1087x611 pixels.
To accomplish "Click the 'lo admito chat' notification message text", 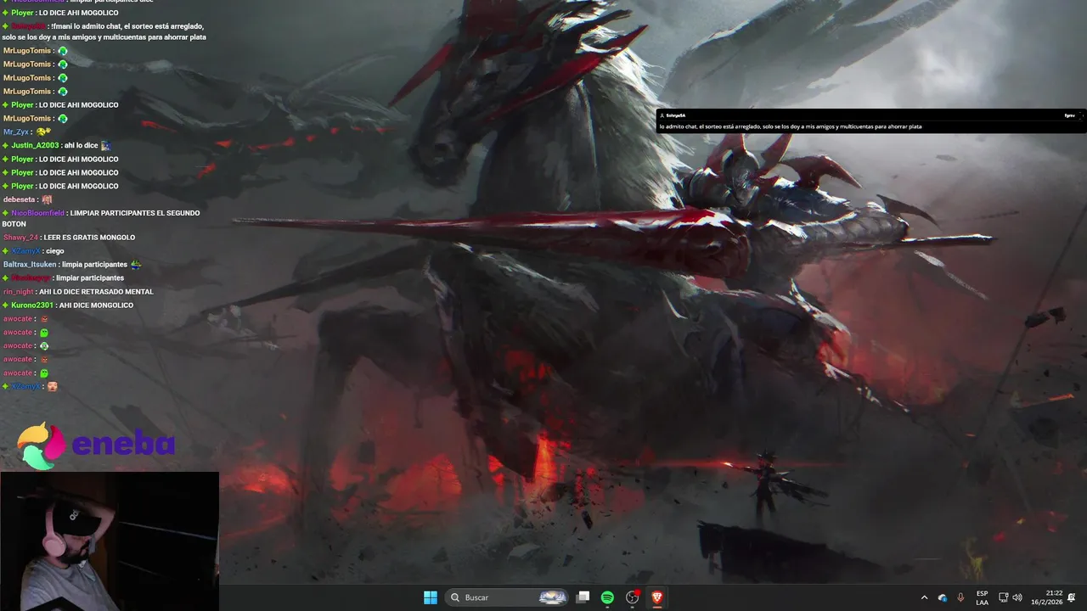I will click(x=790, y=126).
